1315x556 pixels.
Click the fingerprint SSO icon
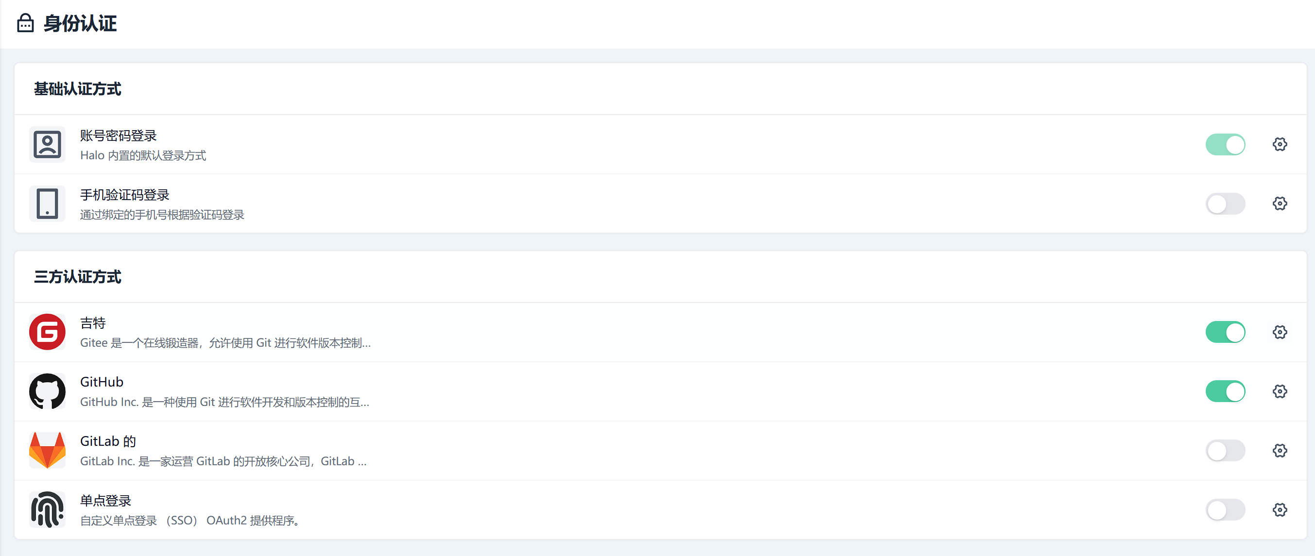click(48, 509)
